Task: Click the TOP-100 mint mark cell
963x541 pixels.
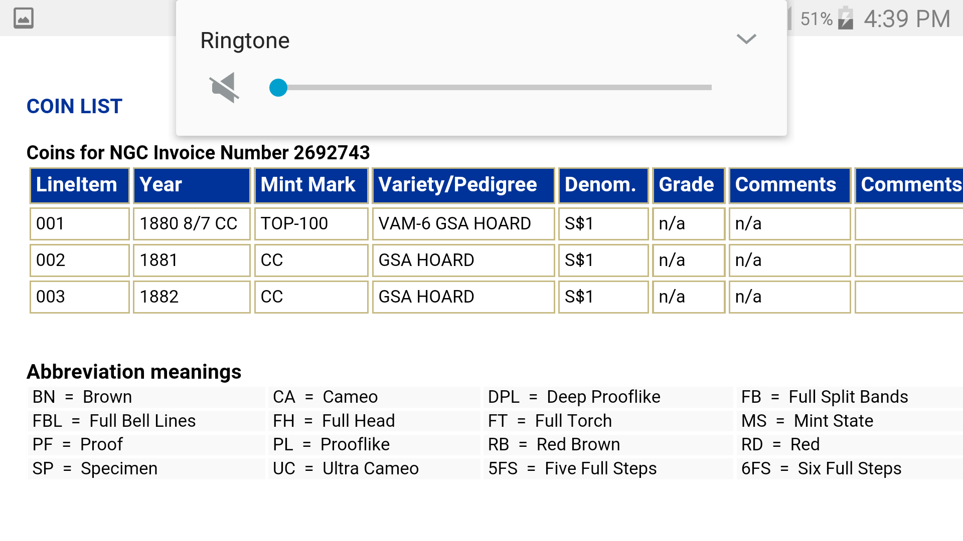Action: [311, 223]
